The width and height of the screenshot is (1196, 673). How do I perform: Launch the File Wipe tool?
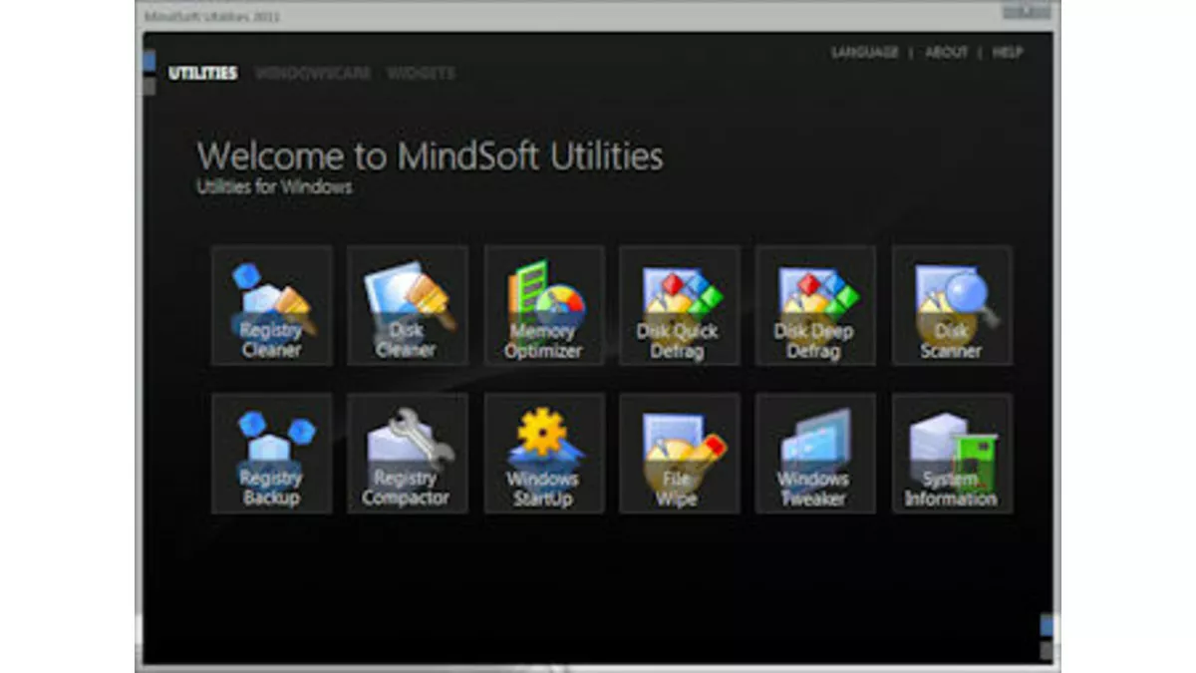tap(679, 454)
